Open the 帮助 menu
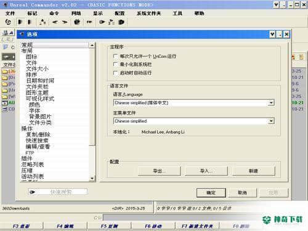Viewport: 308px width, 231px height. pos(199,14)
